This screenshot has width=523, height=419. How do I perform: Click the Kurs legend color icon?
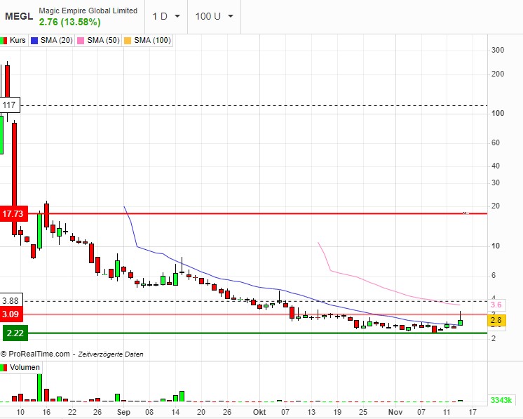click(5, 41)
